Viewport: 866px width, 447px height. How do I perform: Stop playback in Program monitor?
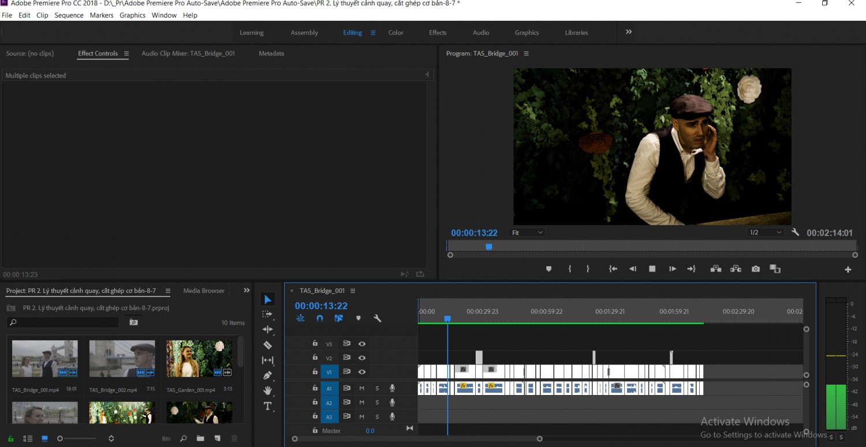pyautogui.click(x=652, y=269)
